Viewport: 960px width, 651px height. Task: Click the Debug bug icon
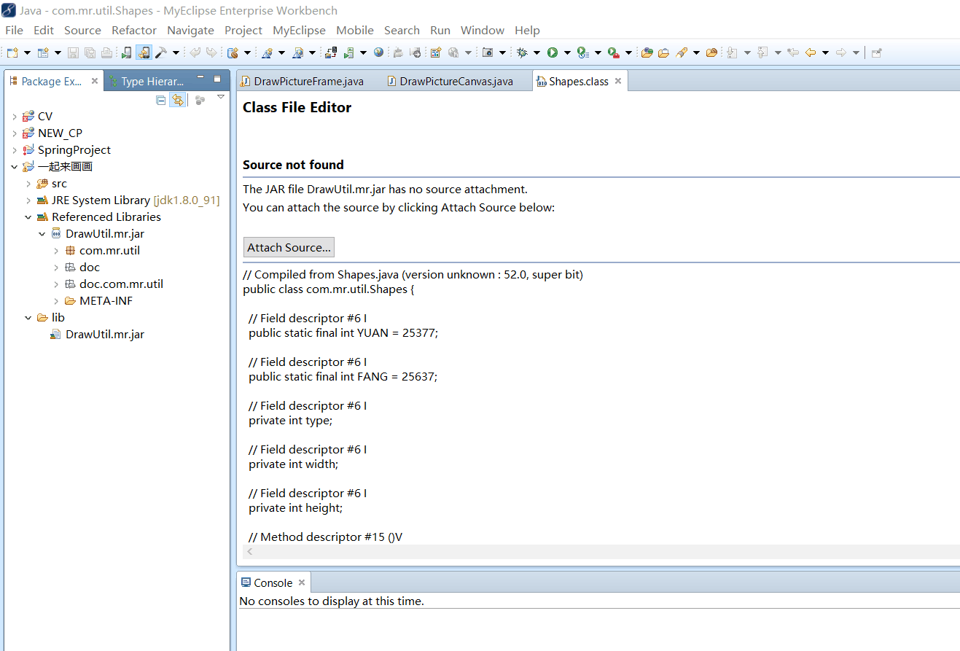pyautogui.click(x=522, y=52)
